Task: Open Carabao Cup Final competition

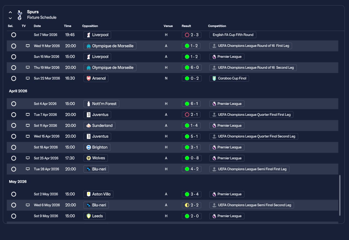Action: tap(229, 78)
